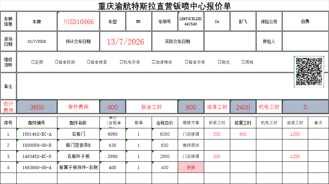Image resolution: width=329 pixels, height=184 pixels.
Task: Enable the 机电安装 checkbox
Action: click(x=121, y=62)
